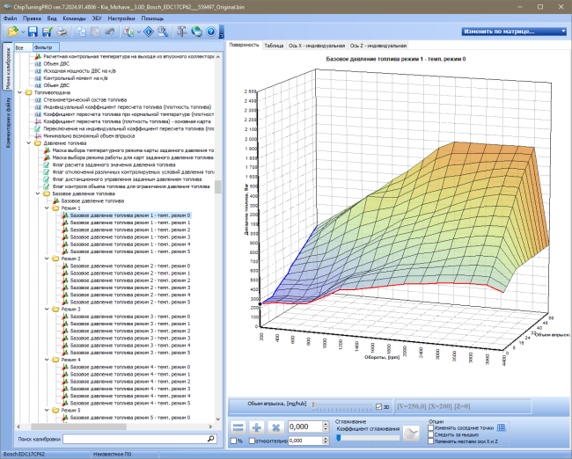
Task: Enable 'Следить за мышью' checkbox
Action: [430, 434]
